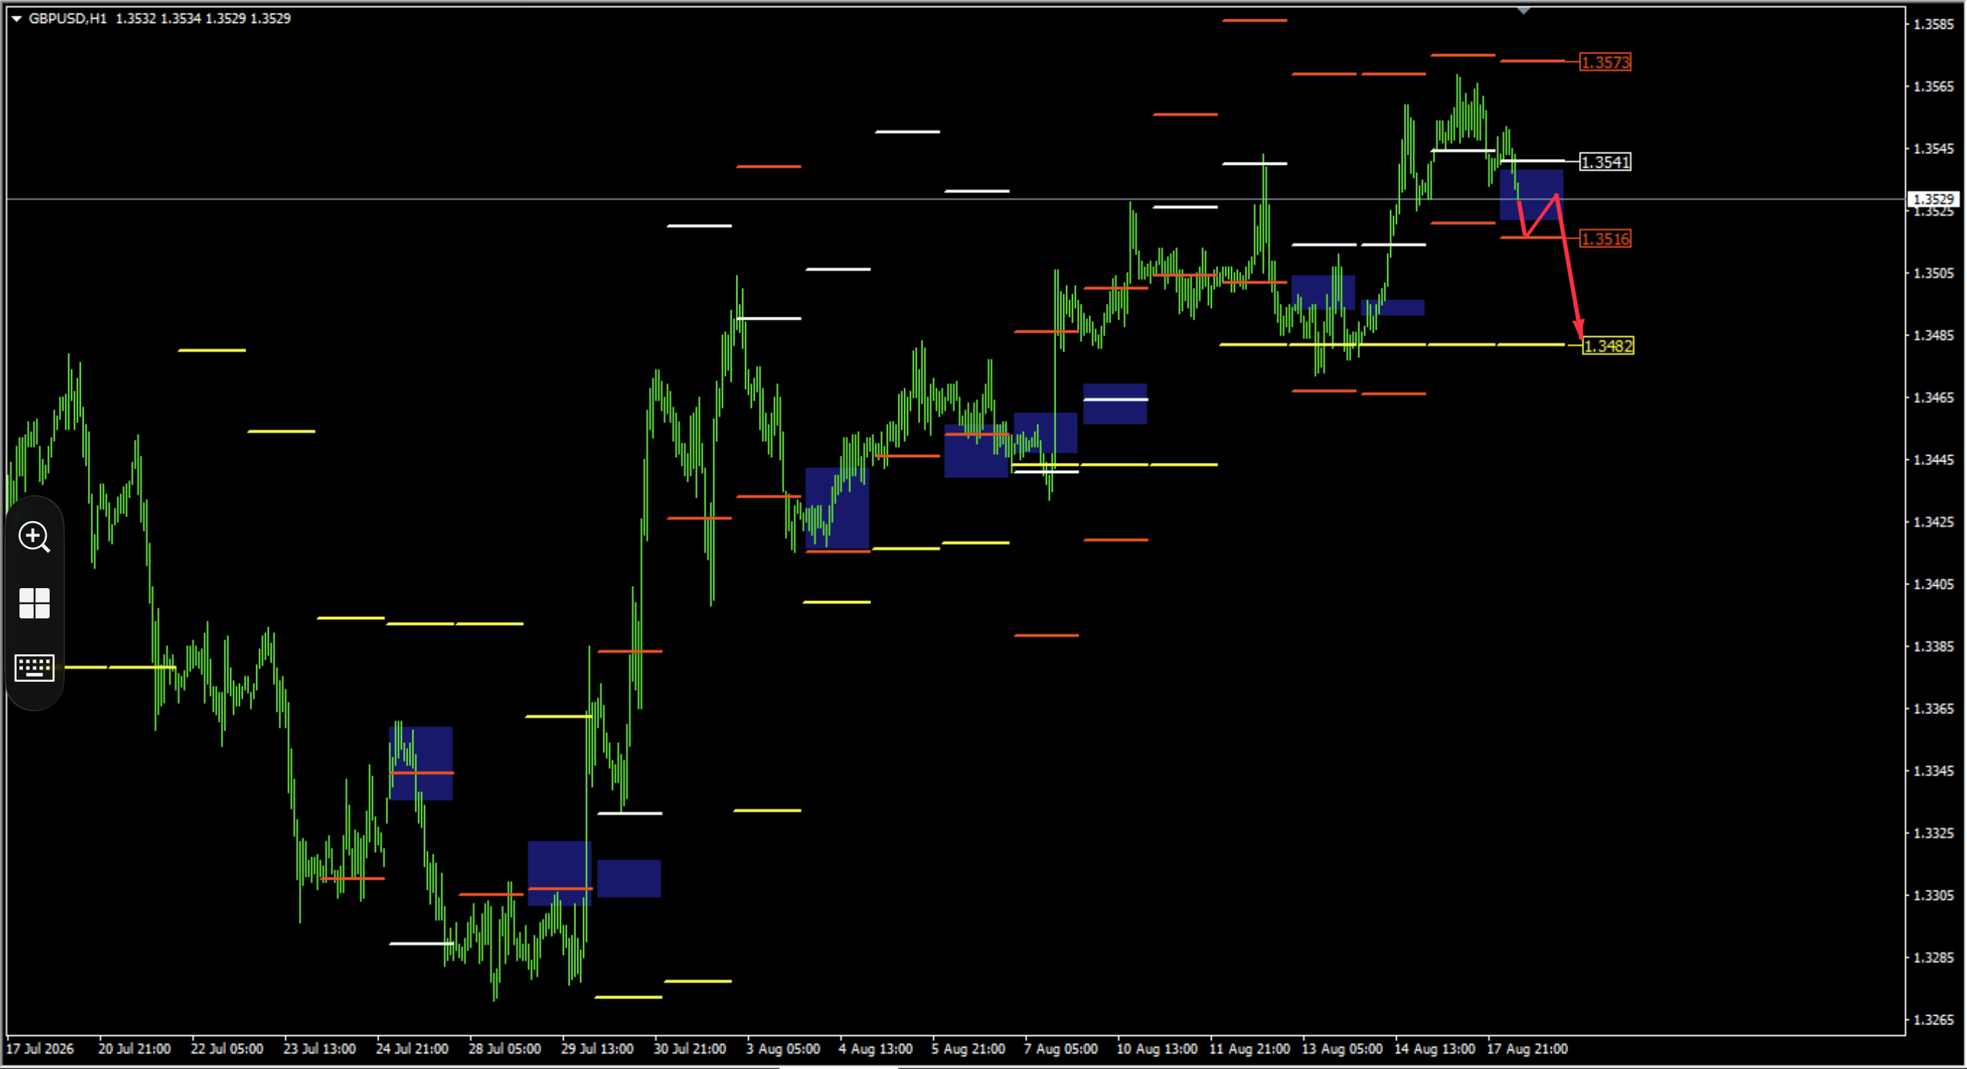Click the 10 Aug 13:00 time label
The width and height of the screenshot is (1967, 1069).
[x=1157, y=1049]
